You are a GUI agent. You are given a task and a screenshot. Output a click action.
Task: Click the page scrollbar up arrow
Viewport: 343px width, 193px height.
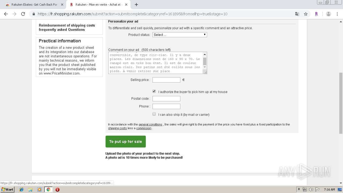click(341, 21)
